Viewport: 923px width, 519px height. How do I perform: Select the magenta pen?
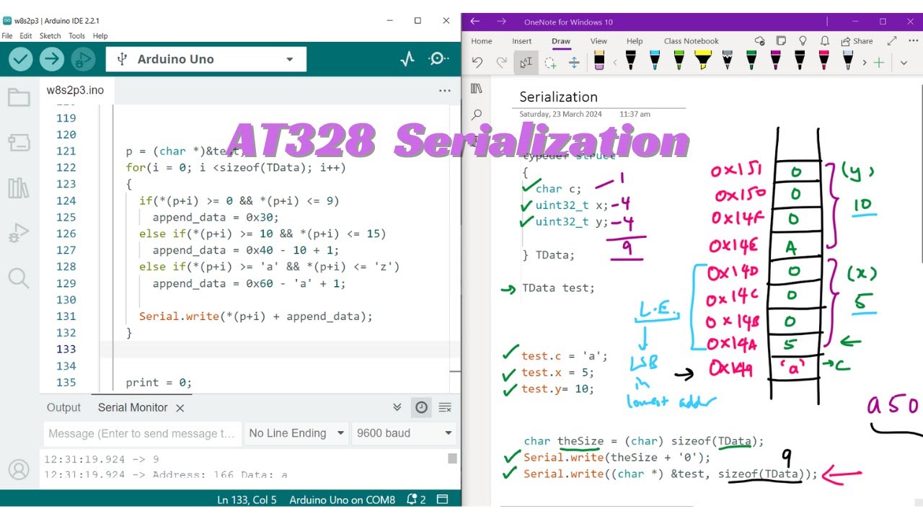(775, 61)
